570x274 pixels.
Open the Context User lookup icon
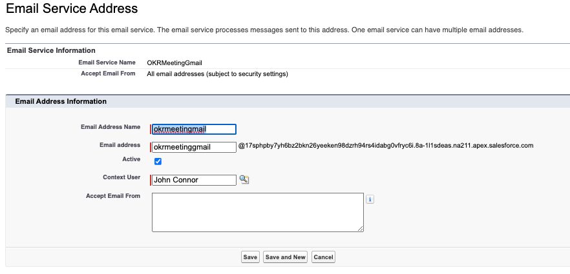(x=244, y=180)
